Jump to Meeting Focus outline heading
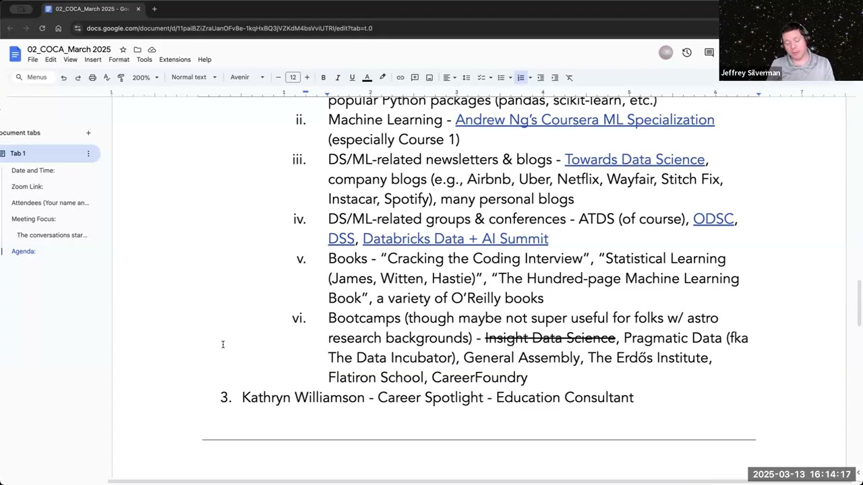The width and height of the screenshot is (863, 485). pyautogui.click(x=34, y=219)
